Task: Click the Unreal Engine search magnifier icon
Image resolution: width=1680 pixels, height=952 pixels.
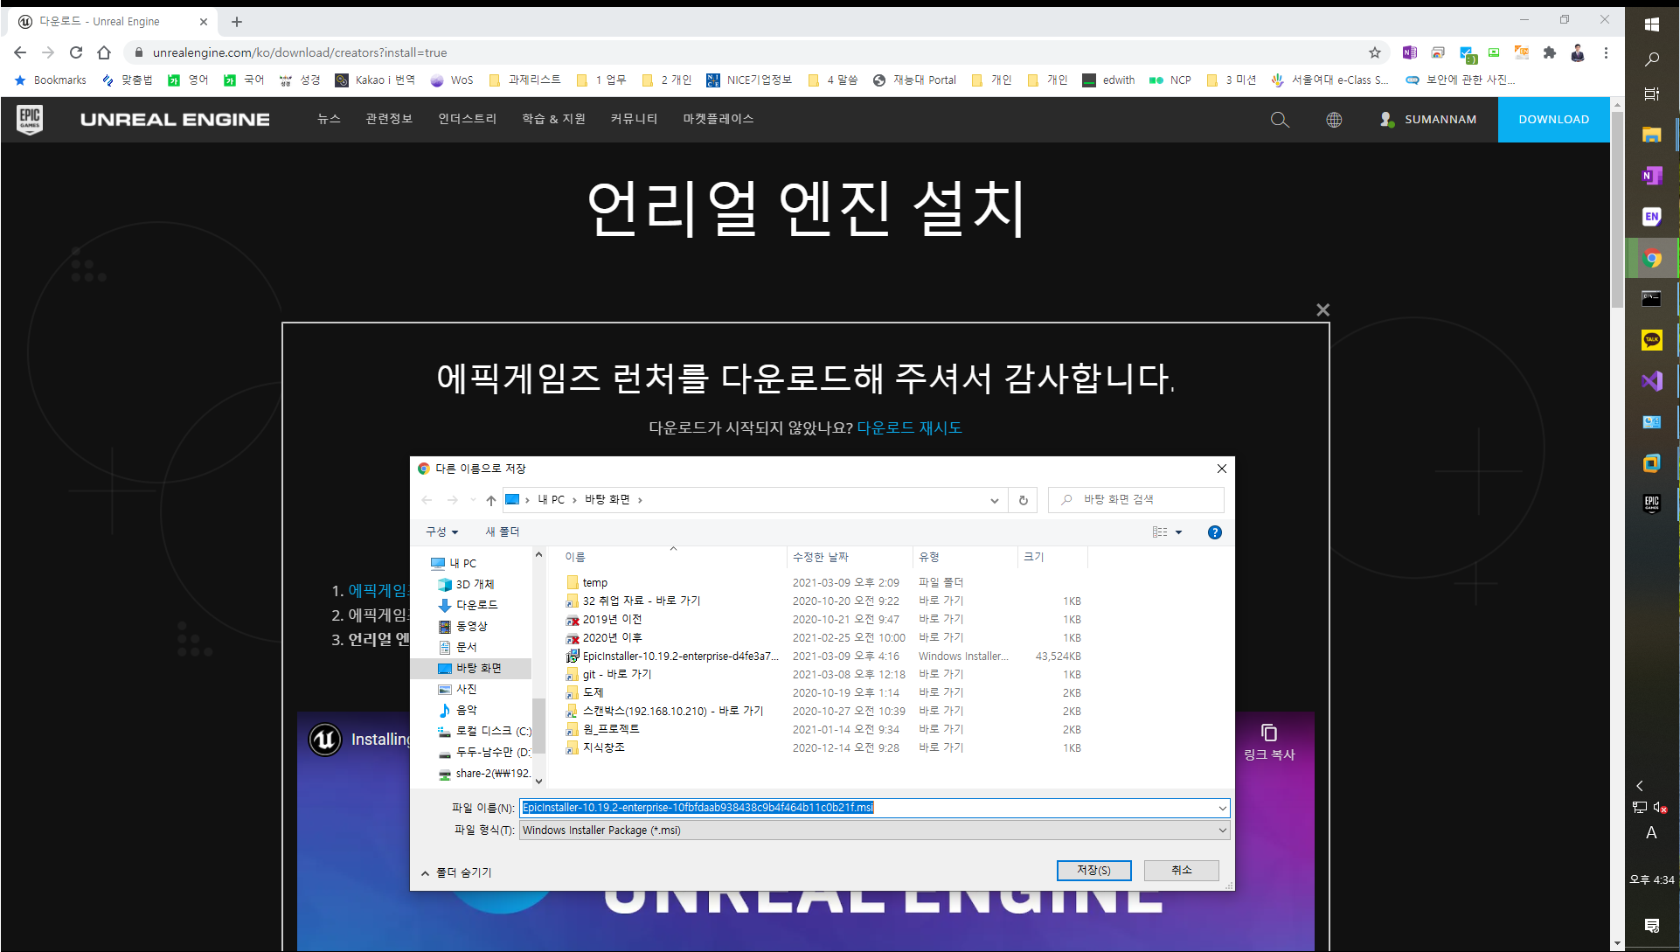Action: (x=1280, y=120)
